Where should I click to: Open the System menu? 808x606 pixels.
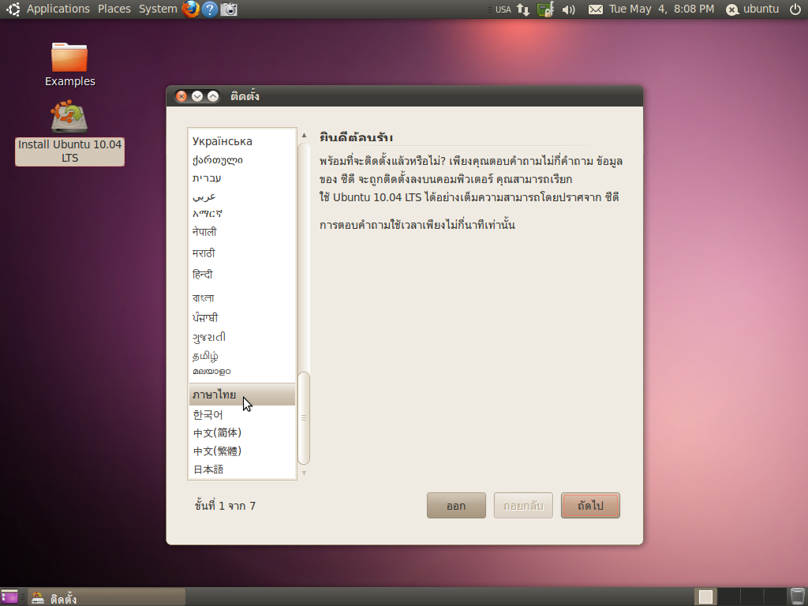[x=158, y=9]
